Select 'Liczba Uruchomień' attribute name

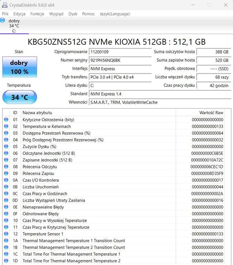pyautogui.click(x=40, y=187)
